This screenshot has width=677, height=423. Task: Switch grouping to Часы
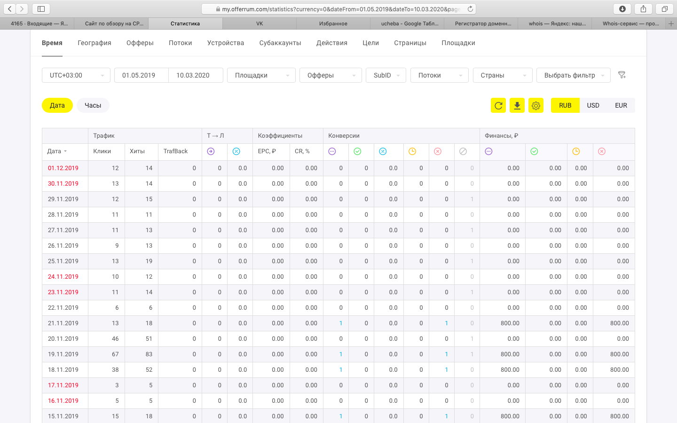tap(93, 105)
